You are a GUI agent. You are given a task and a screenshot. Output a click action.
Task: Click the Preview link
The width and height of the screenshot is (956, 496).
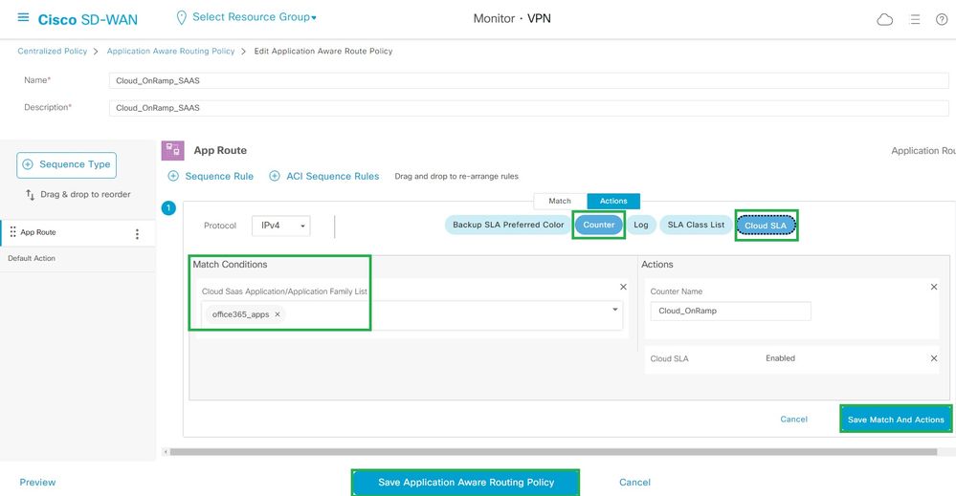click(37, 482)
